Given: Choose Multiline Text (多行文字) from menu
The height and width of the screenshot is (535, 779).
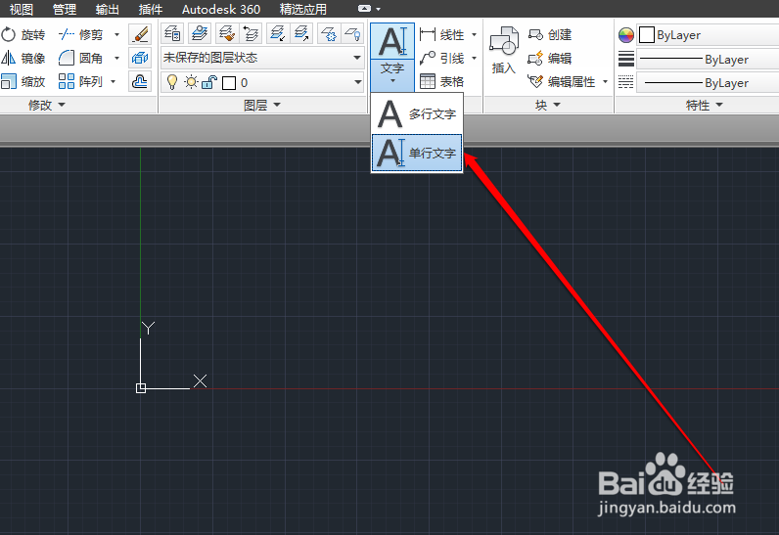Looking at the screenshot, I should coord(417,114).
